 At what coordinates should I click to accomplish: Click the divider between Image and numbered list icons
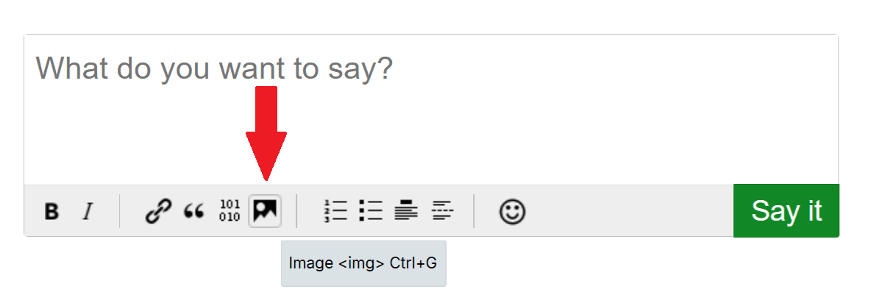(x=297, y=211)
